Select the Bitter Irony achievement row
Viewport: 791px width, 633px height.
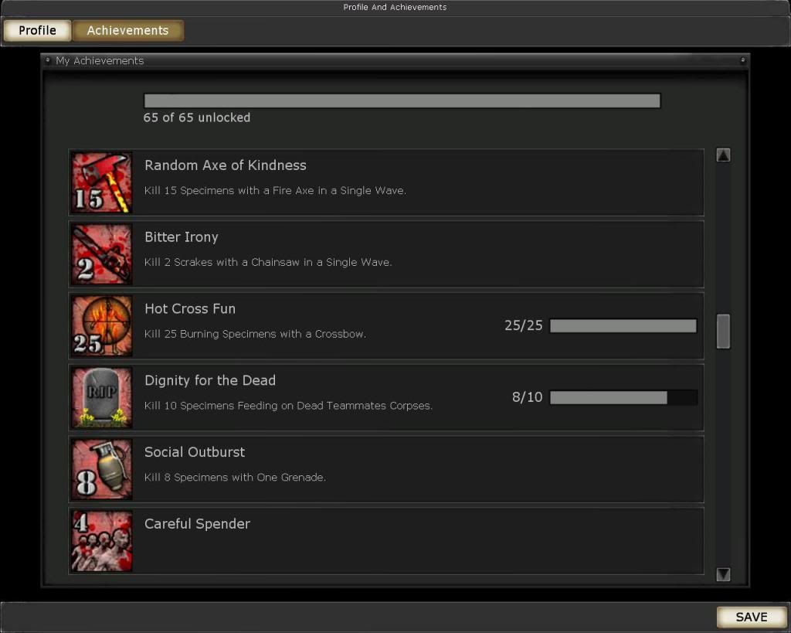(x=386, y=254)
